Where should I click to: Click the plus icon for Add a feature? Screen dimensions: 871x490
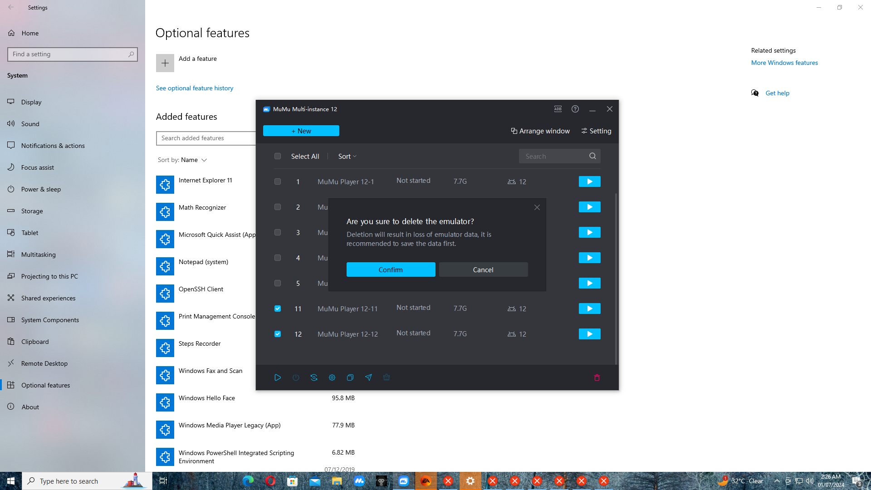pos(165,63)
